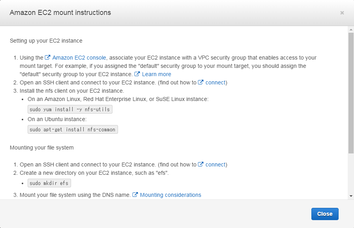354x228 pixels.
Task: Follow the connect link under Mounting your file system
Action: 215,164
